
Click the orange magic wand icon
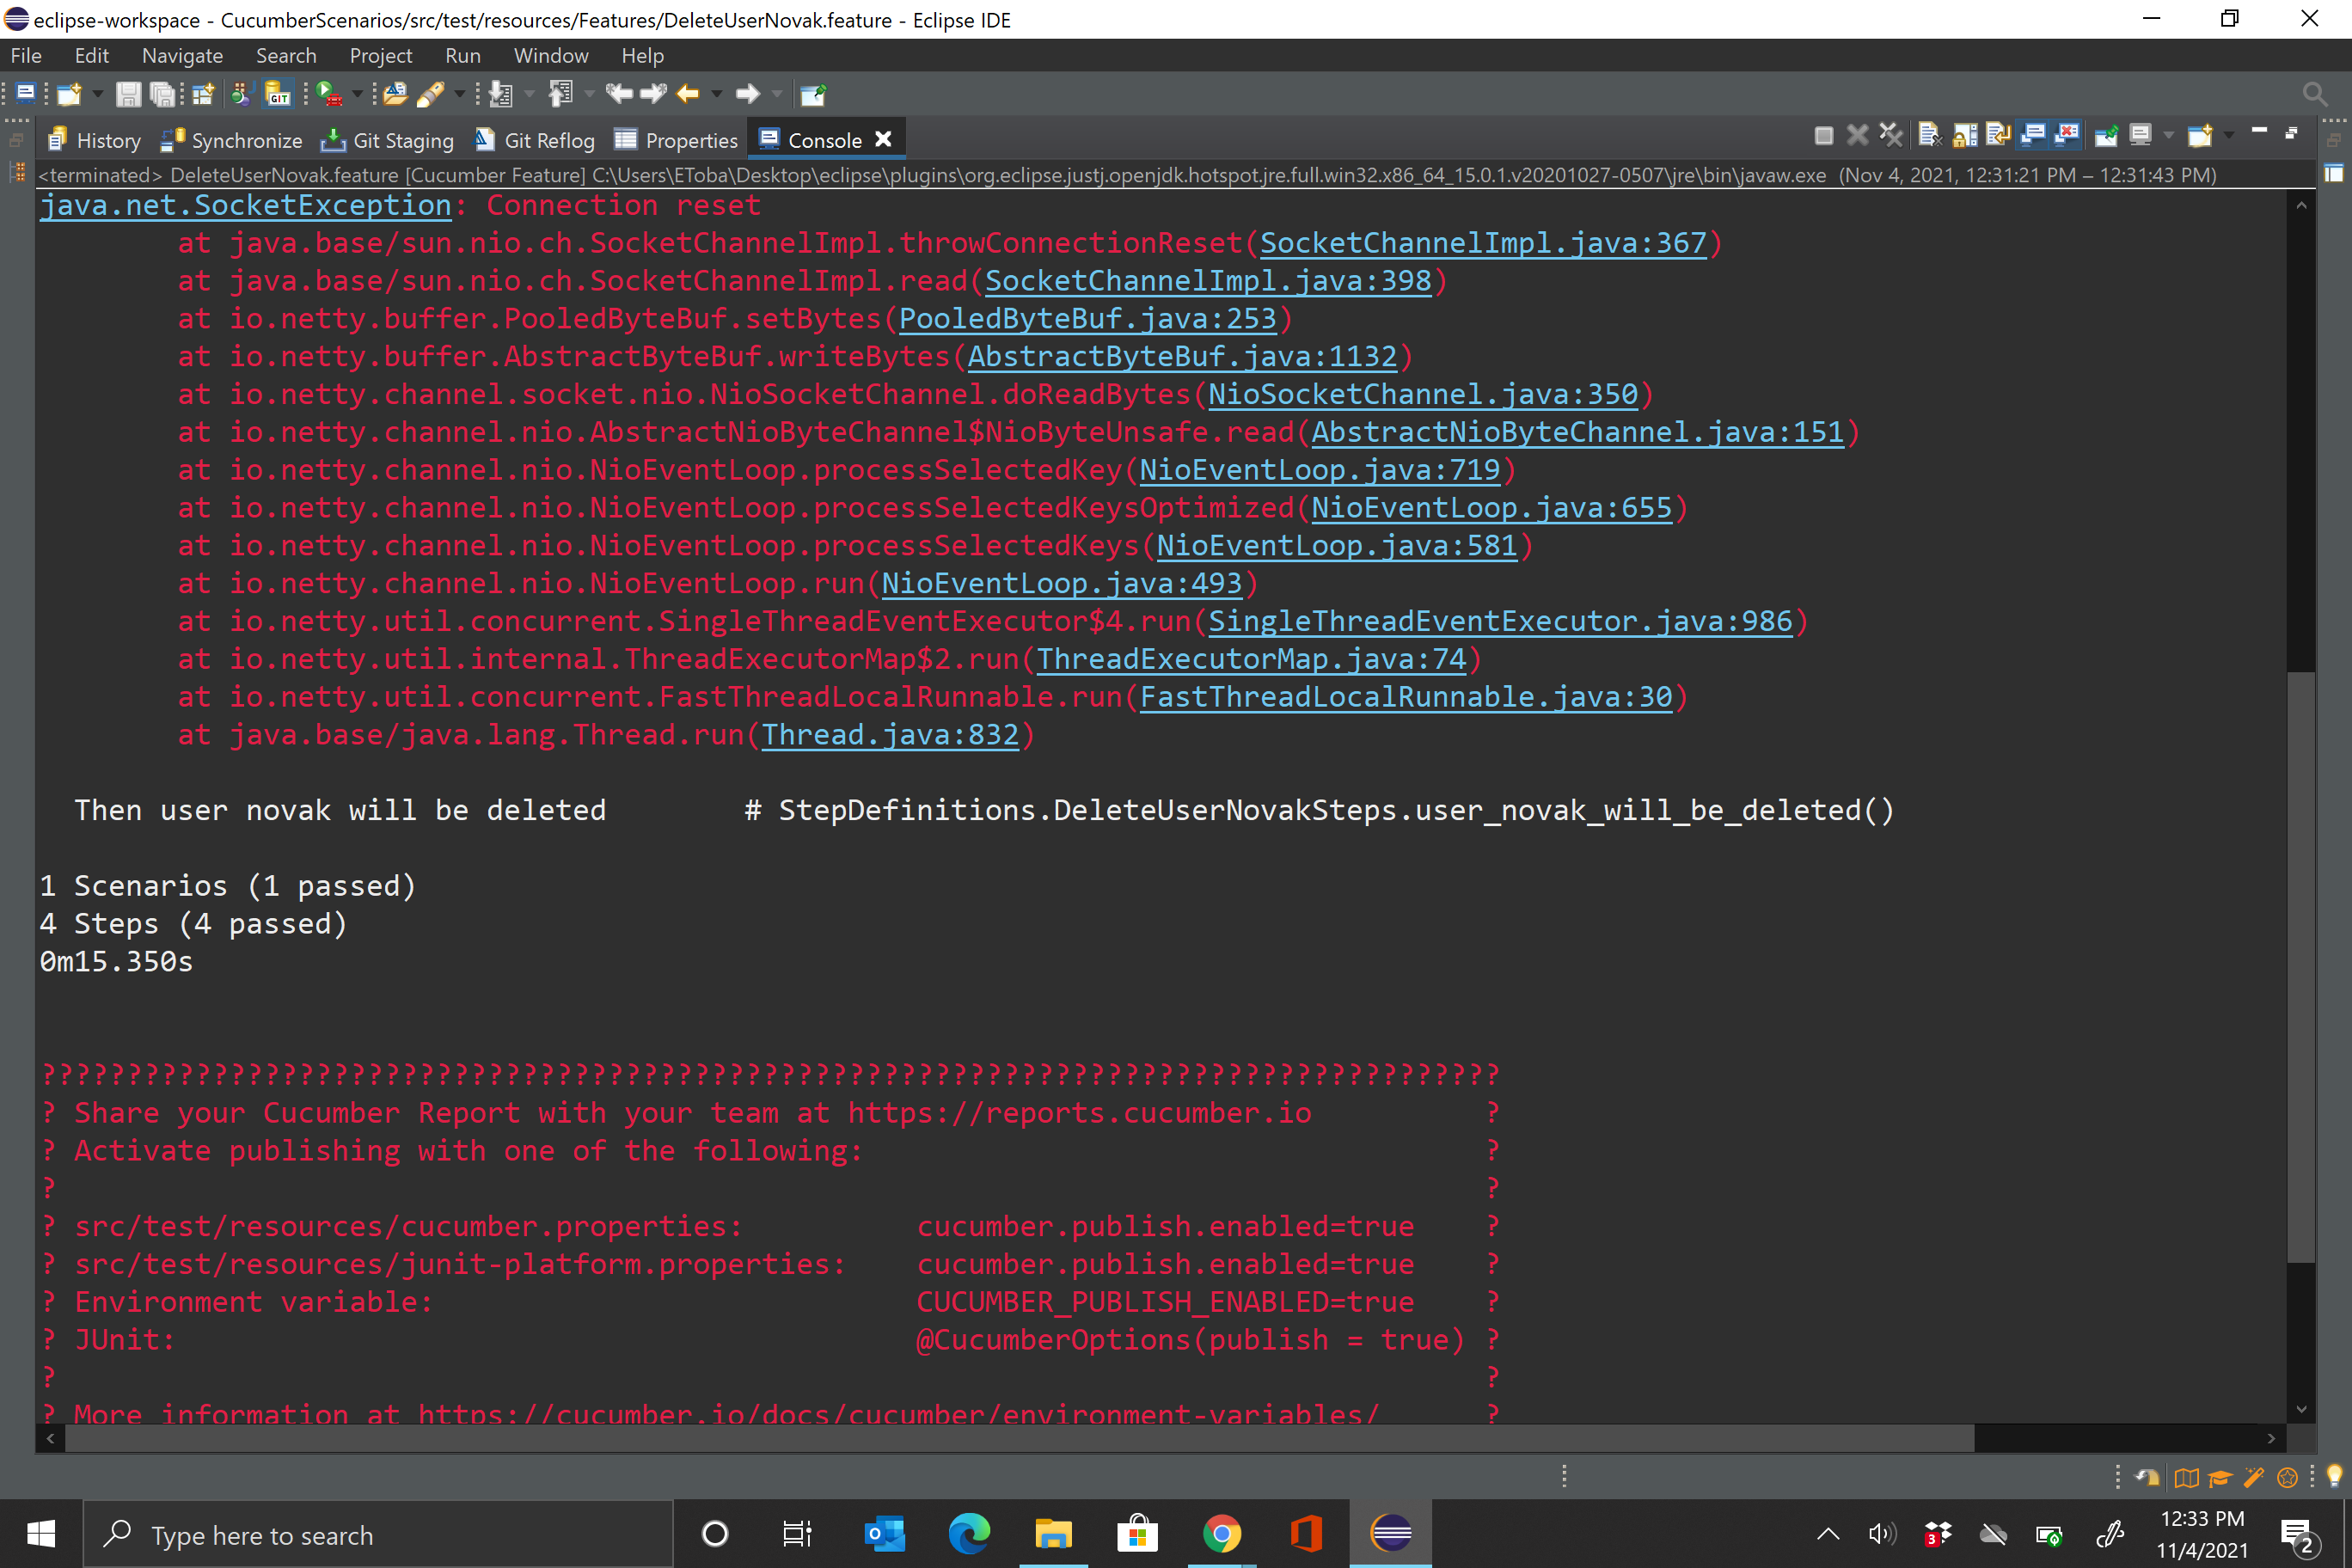(x=2253, y=1478)
